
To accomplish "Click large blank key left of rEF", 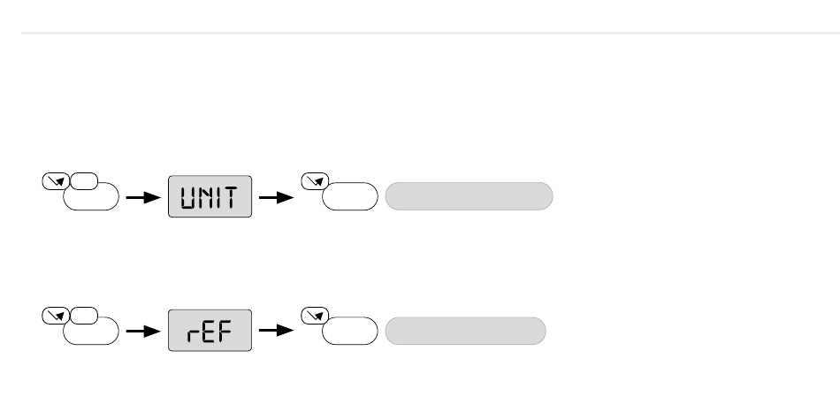I will [x=91, y=331].
